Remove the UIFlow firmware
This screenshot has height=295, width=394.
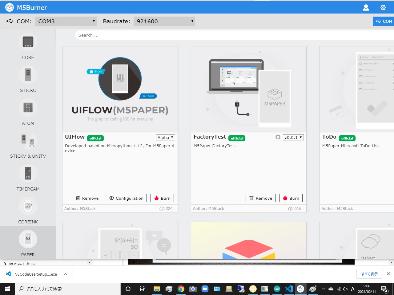[x=87, y=198]
